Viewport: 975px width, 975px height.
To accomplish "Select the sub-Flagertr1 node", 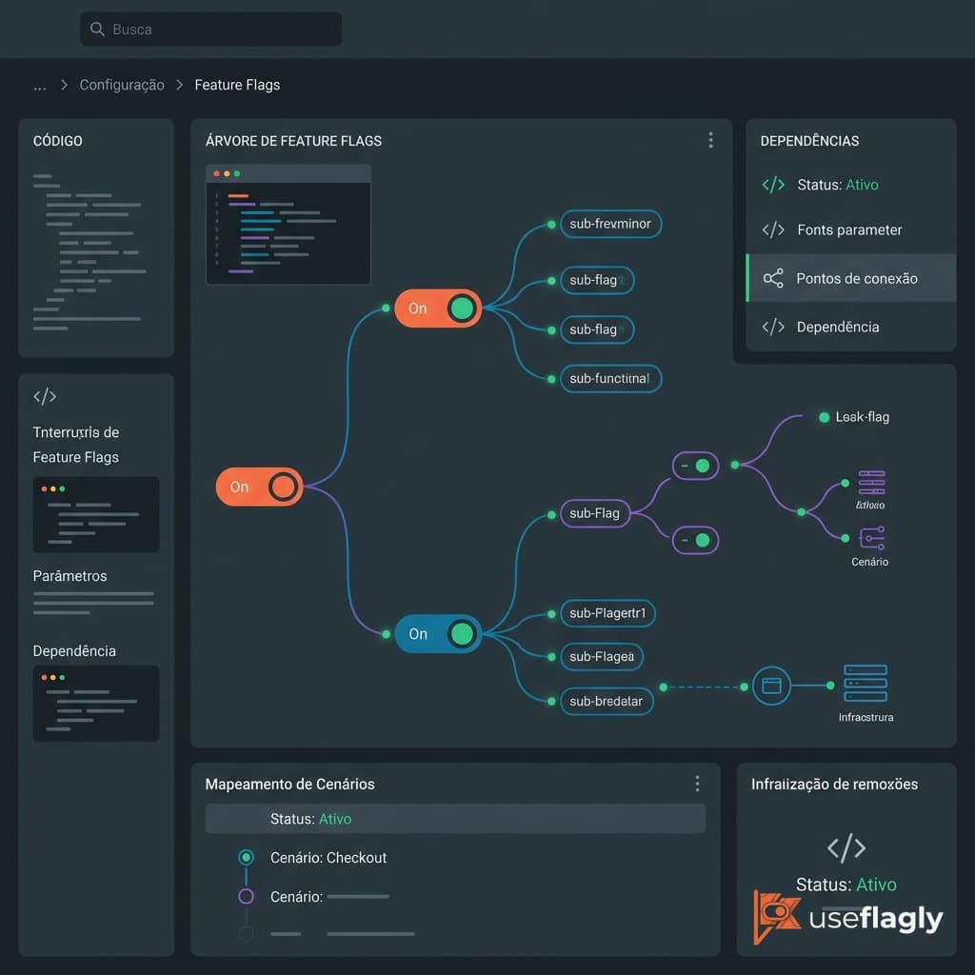I will (x=608, y=614).
